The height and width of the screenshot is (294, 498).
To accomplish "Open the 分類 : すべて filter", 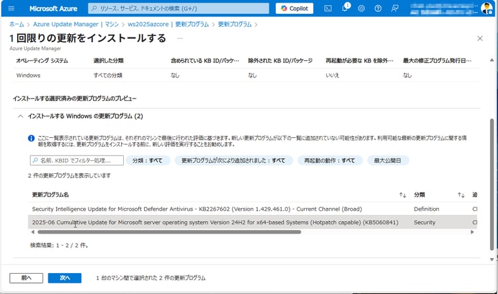I will [x=147, y=160].
